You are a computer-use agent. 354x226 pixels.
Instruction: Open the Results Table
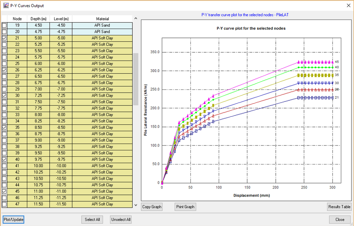(339, 207)
